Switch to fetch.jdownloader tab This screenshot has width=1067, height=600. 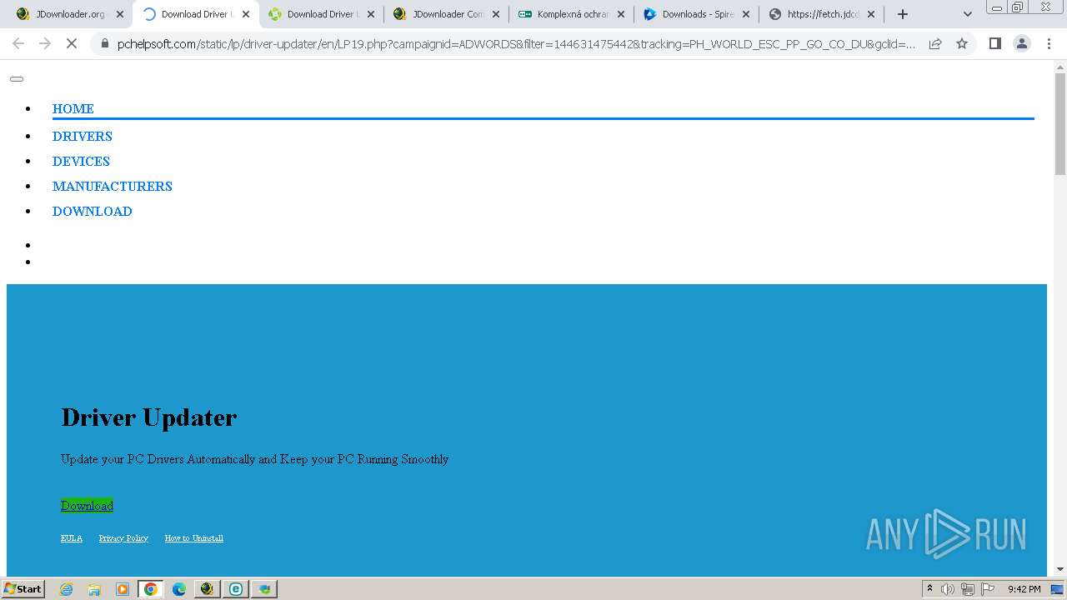[823, 14]
